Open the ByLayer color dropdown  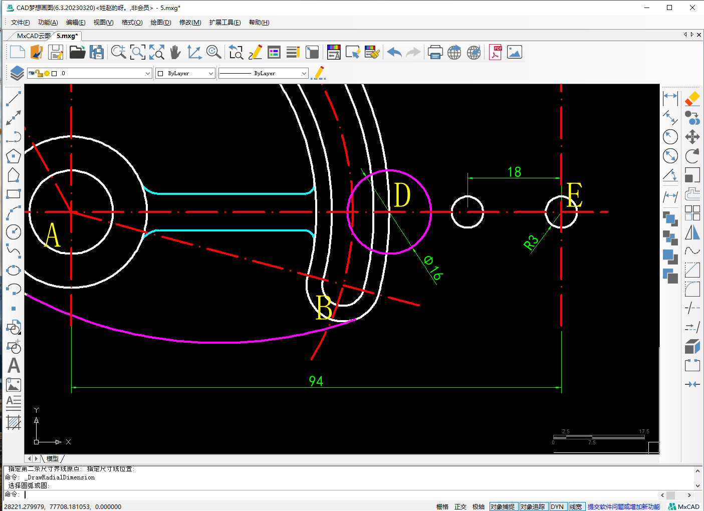coord(210,73)
